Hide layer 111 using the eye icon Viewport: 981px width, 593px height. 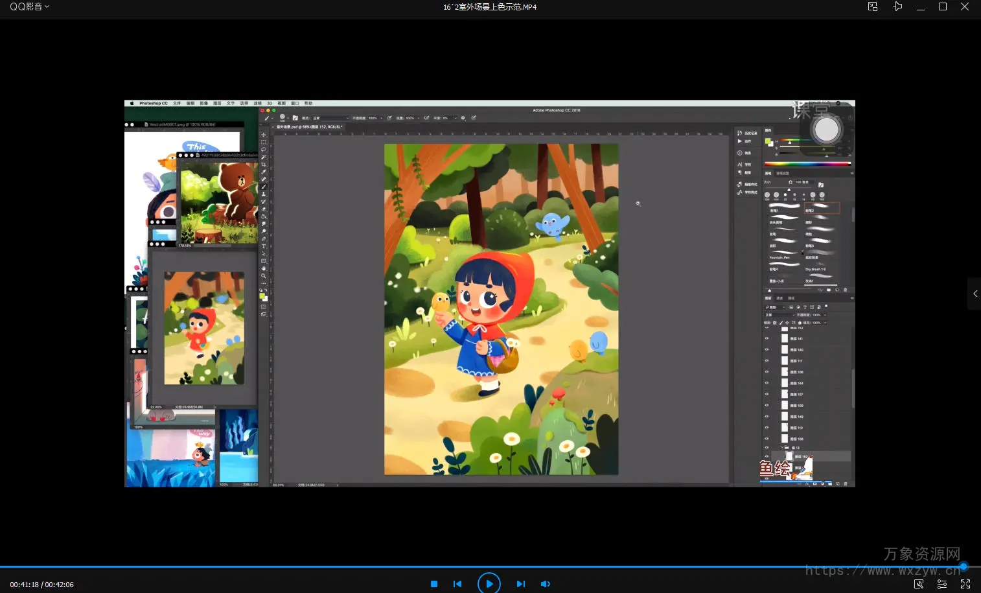(x=767, y=361)
